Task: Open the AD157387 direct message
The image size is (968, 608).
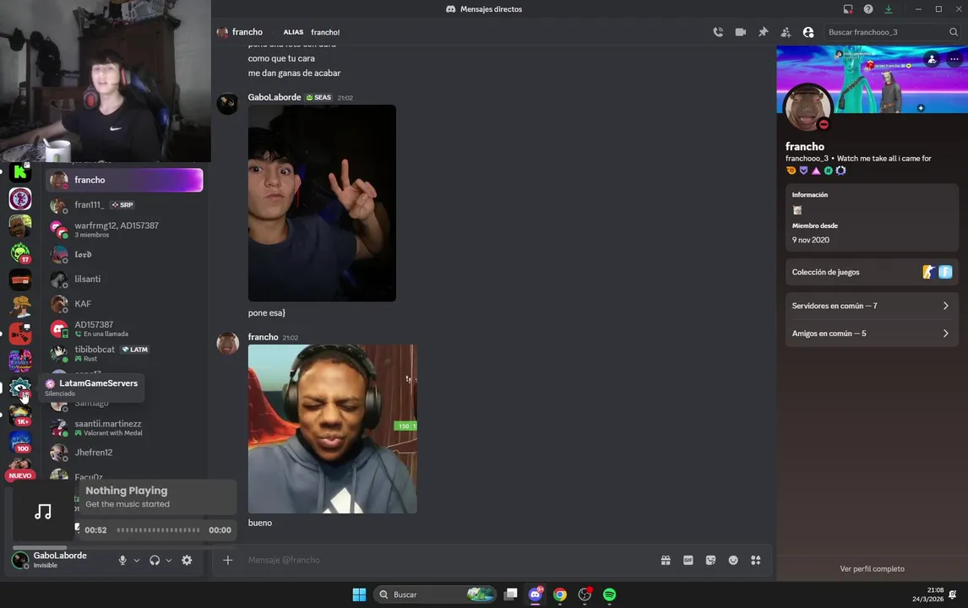Action: click(124, 328)
